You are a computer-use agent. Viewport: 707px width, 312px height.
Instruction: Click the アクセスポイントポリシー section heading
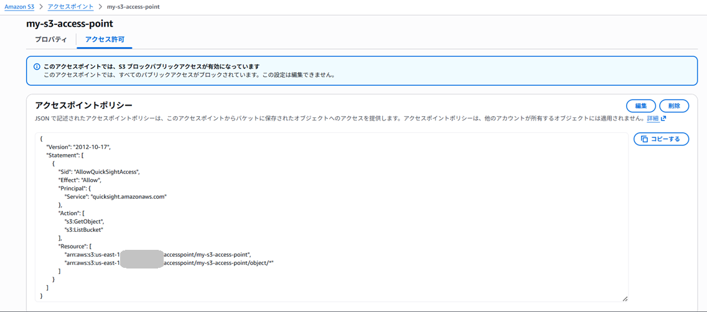[83, 106]
